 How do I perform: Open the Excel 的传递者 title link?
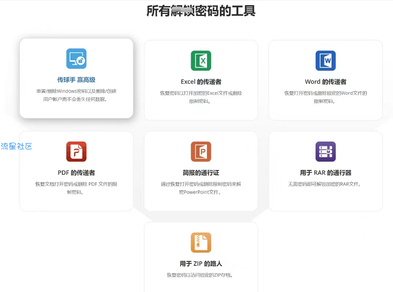pyautogui.click(x=201, y=82)
